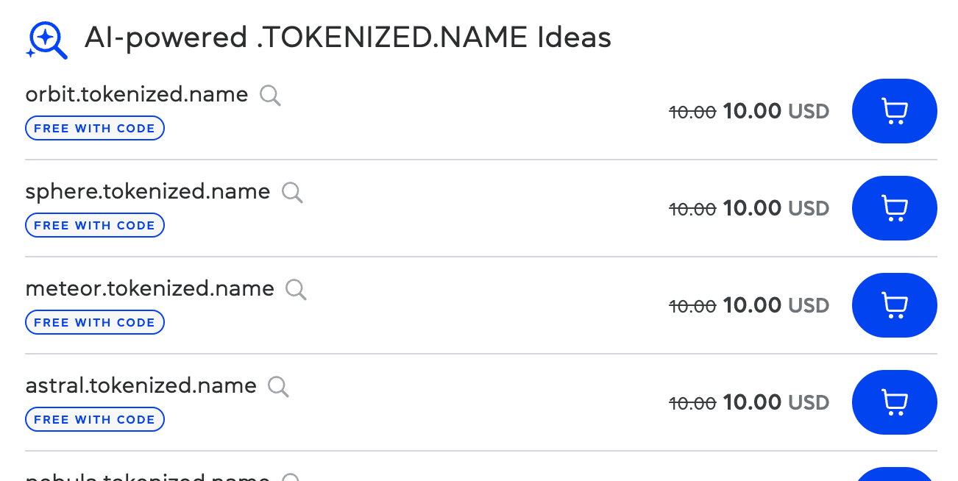958x481 pixels.
Task: Click the orbit.tokenized.name 10.00 USD price
Action: tap(776, 112)
